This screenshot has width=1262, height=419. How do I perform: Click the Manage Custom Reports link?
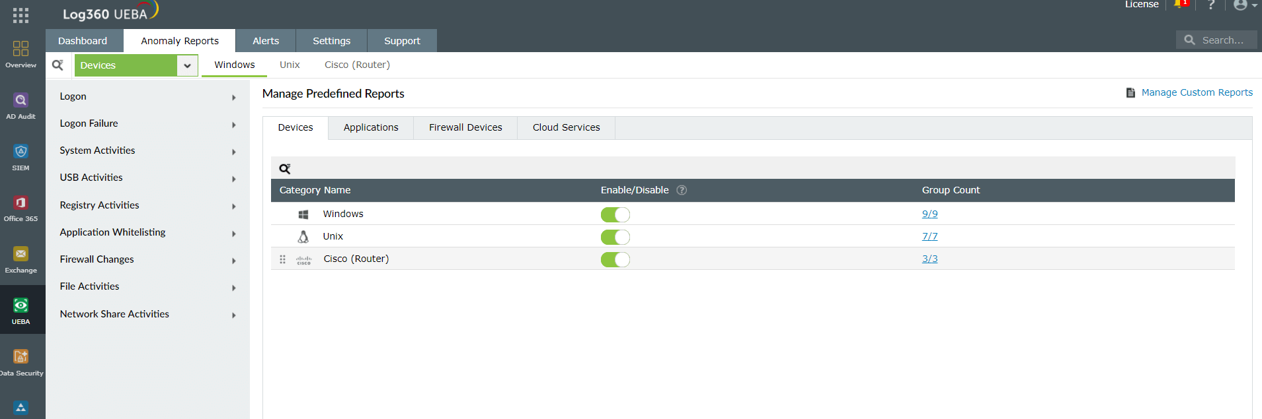pos(1197,93)
